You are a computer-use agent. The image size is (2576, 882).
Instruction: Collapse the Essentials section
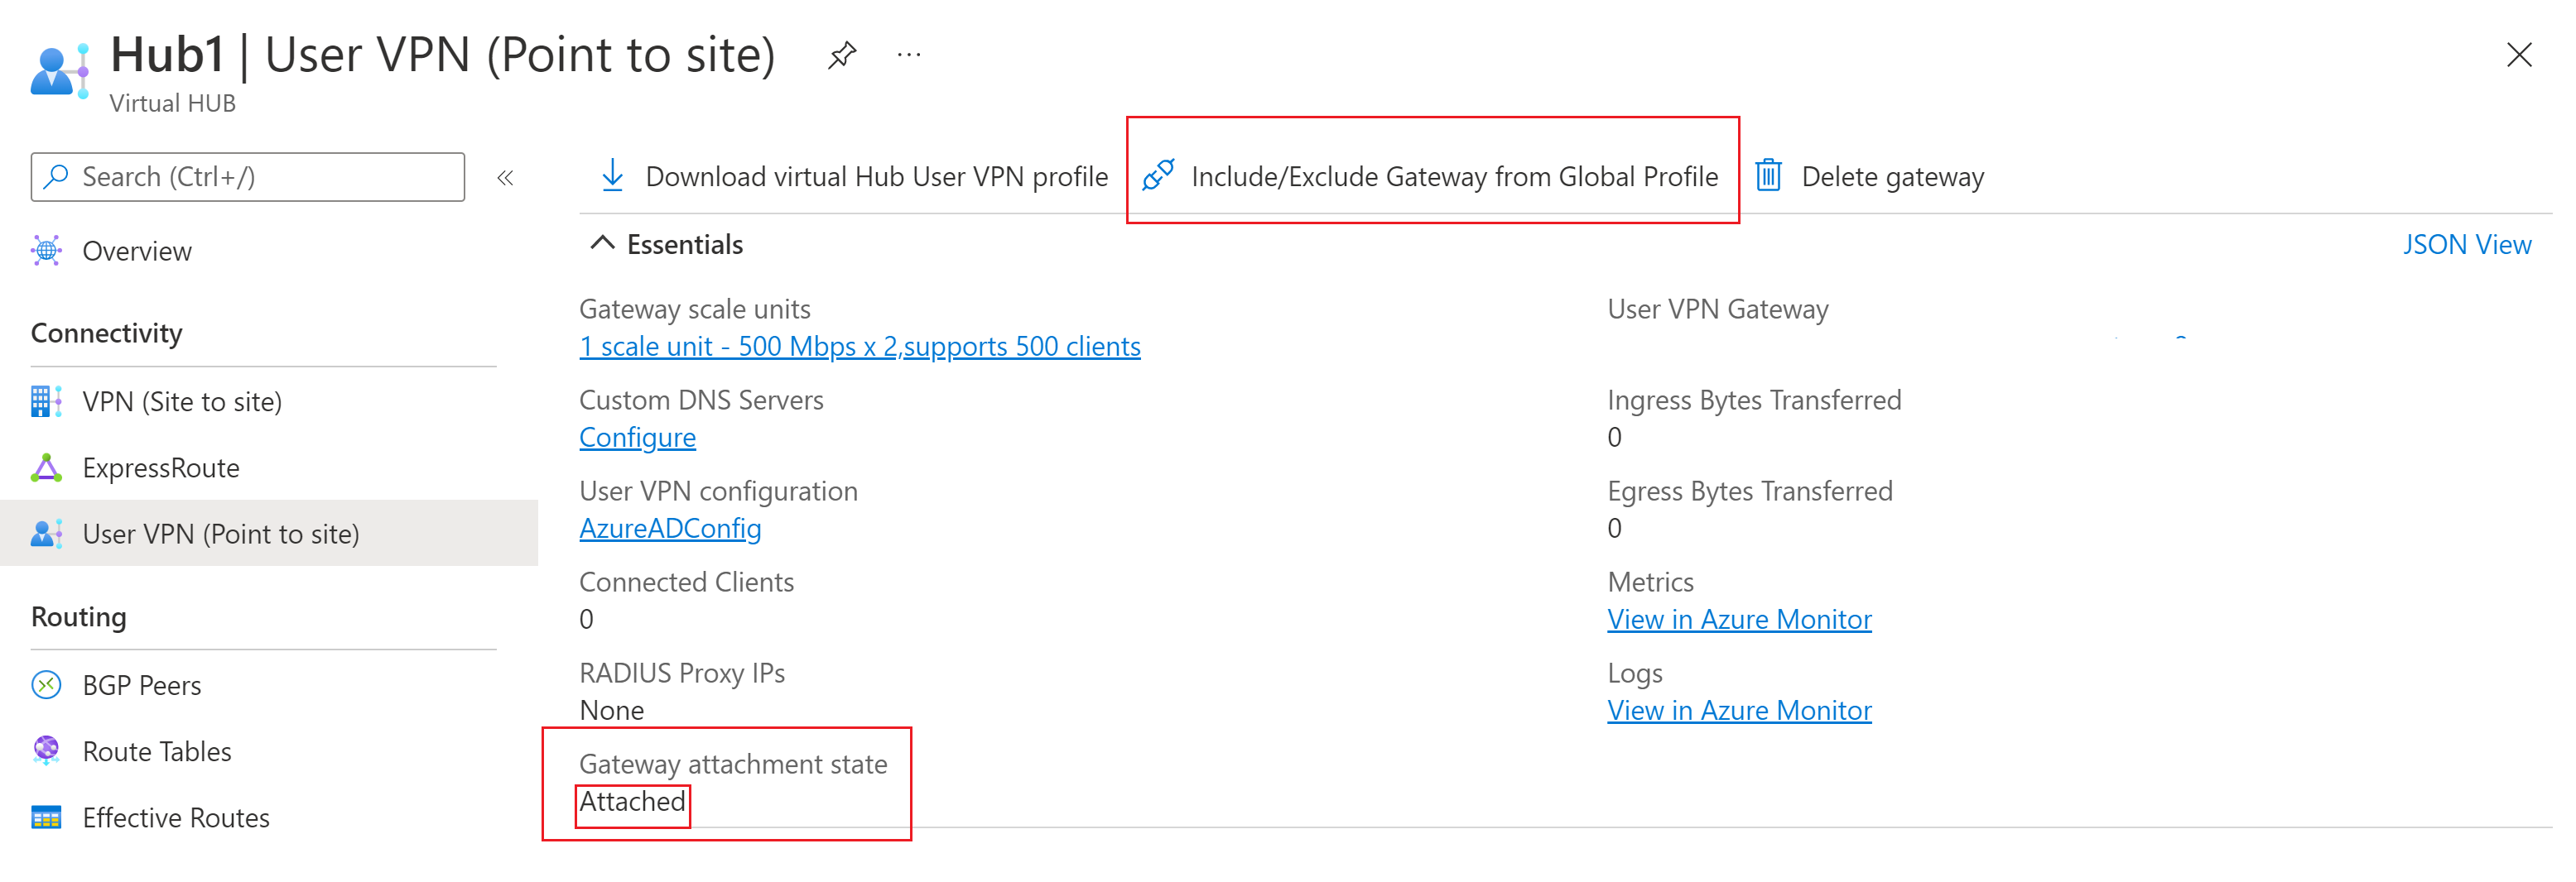(602, 244)
